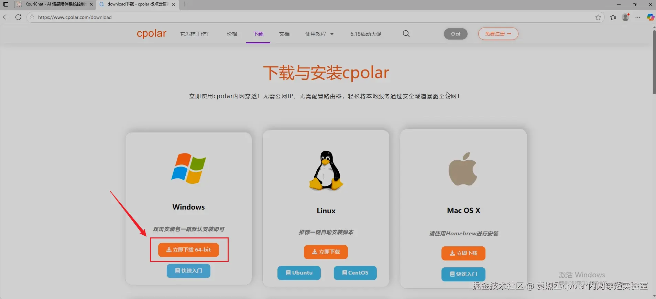Screen dimensions: 656x299
Task: Click the Windows heading text
Action: (x=188, y=207)
